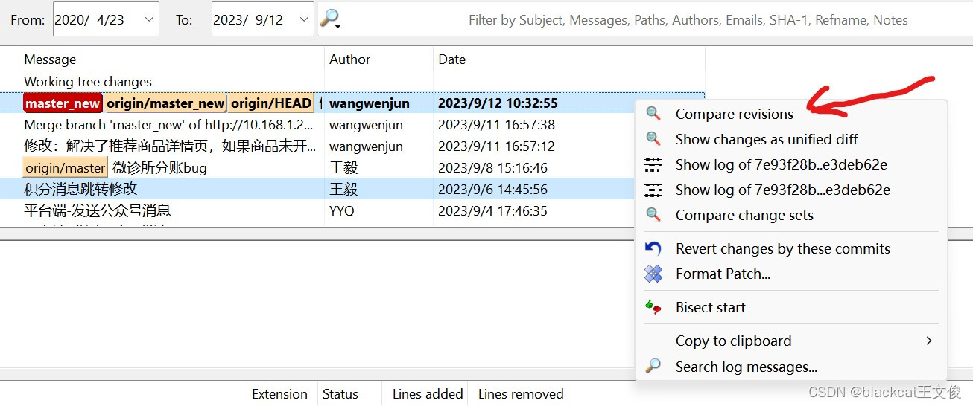The image size is (973, 406).
Task: Click log icon beside Show log of 7e93f28b..e3deb62e
Action: pyautogui.click(x=653, y=164)
